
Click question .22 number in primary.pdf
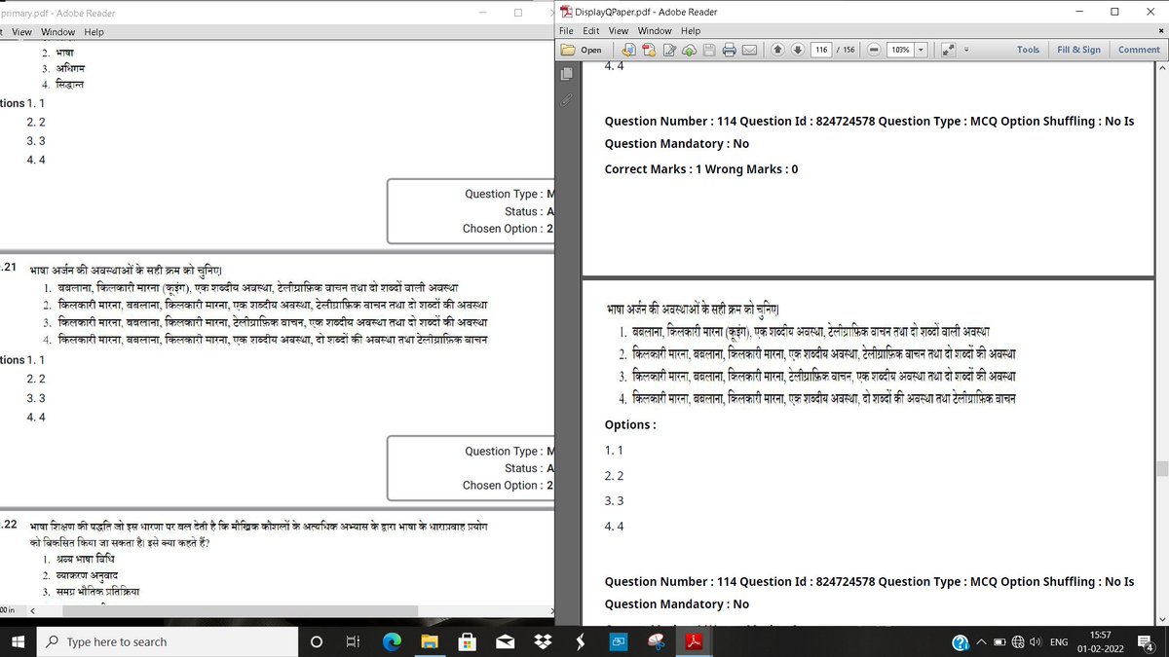pos(9,524)
